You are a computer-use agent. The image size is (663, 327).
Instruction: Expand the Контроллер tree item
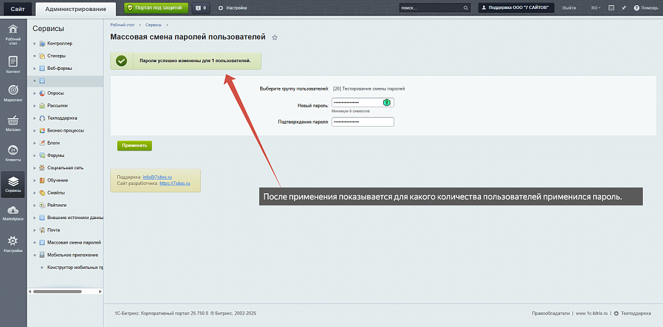tap(34, 44)
